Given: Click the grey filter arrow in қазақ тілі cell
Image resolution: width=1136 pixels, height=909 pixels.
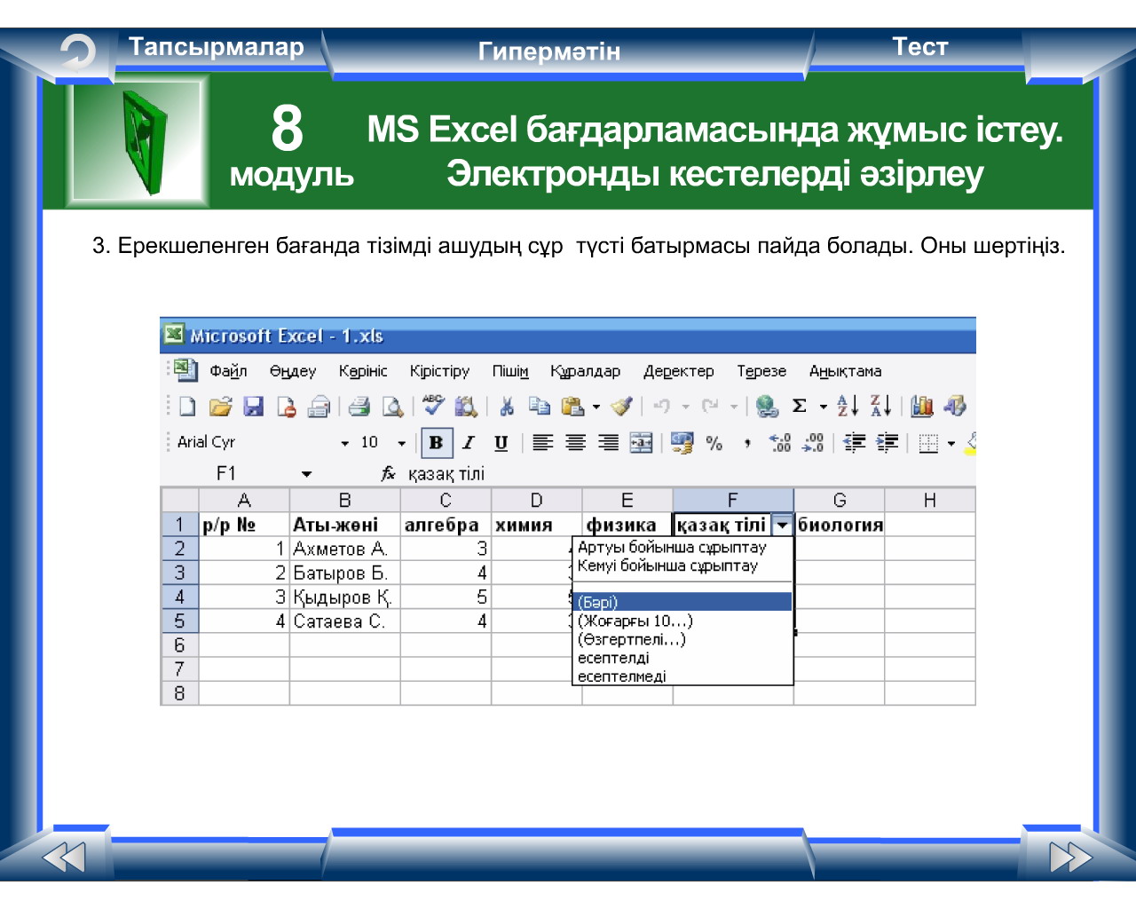Looking at the screenshot, I should pos(782,526).
